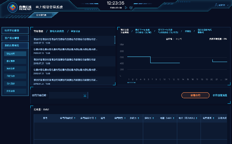Sort by 合同类型 column arrows
232x144 pixels.
(x=125, y=118)
